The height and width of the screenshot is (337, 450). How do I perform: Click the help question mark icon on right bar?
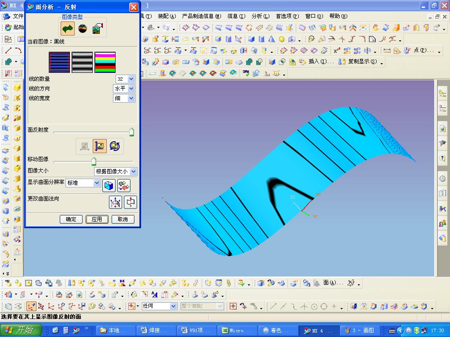442,158
